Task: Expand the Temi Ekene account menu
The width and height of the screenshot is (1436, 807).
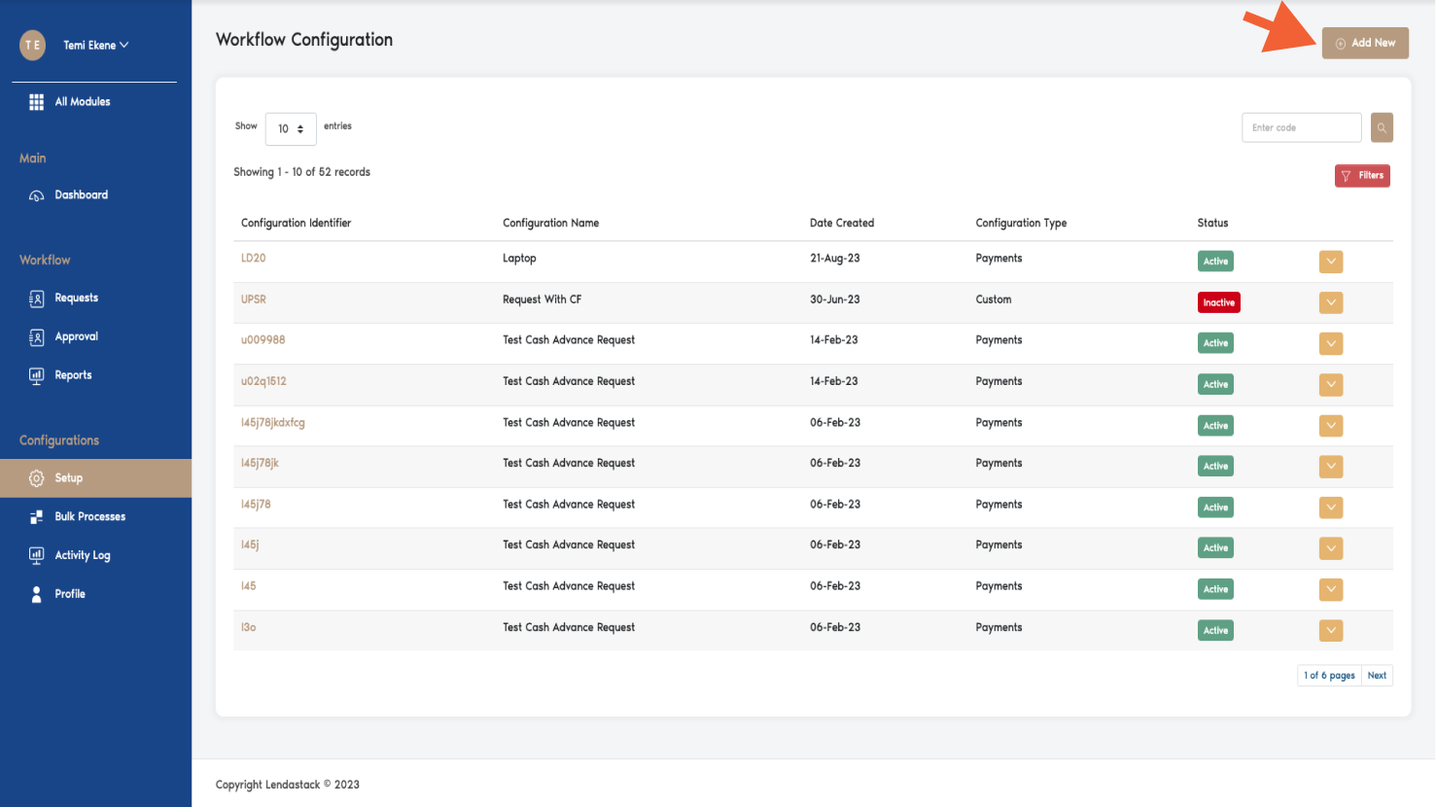Action: click(93, 45)
